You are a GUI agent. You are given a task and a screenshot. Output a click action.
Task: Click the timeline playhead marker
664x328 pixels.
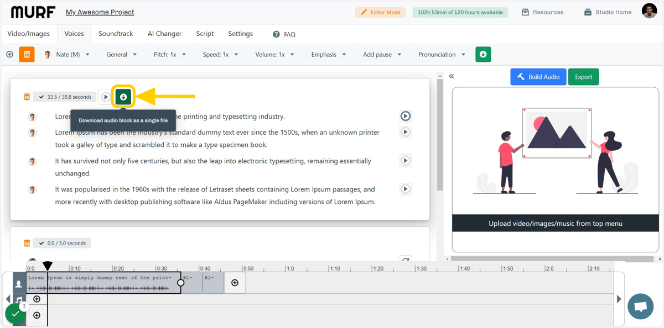(48, 266)
